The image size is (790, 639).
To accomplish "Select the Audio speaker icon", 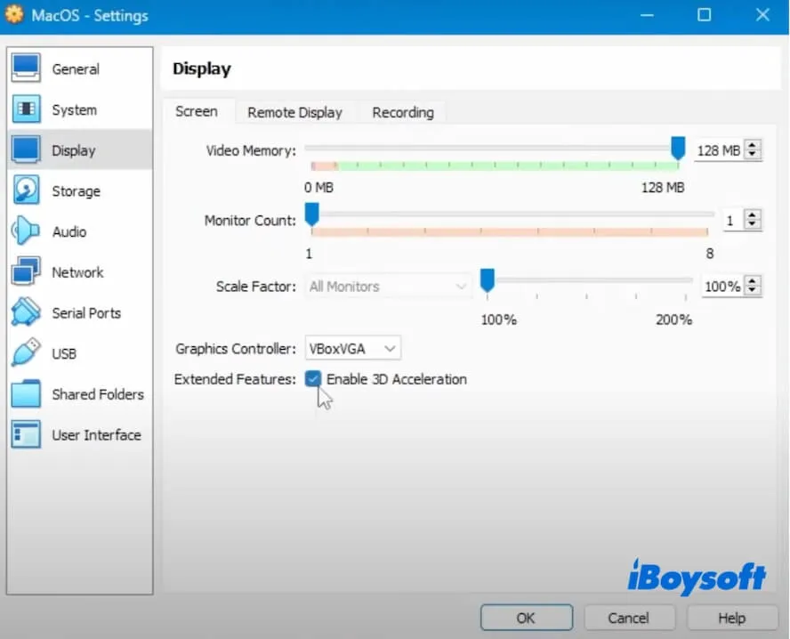I will pyautogui.click(x=27, y=231).
